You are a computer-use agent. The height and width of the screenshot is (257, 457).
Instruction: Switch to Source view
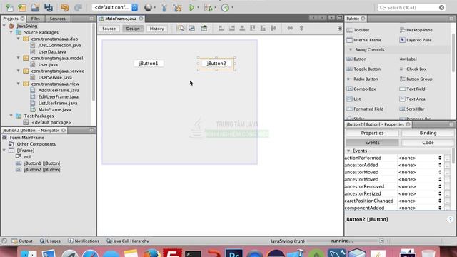coord(109,29)
